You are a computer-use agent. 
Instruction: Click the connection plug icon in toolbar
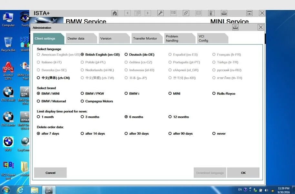tap(186, 13)
